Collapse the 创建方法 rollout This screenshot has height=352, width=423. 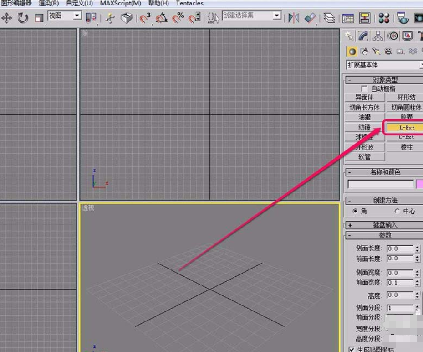(384, 201)
